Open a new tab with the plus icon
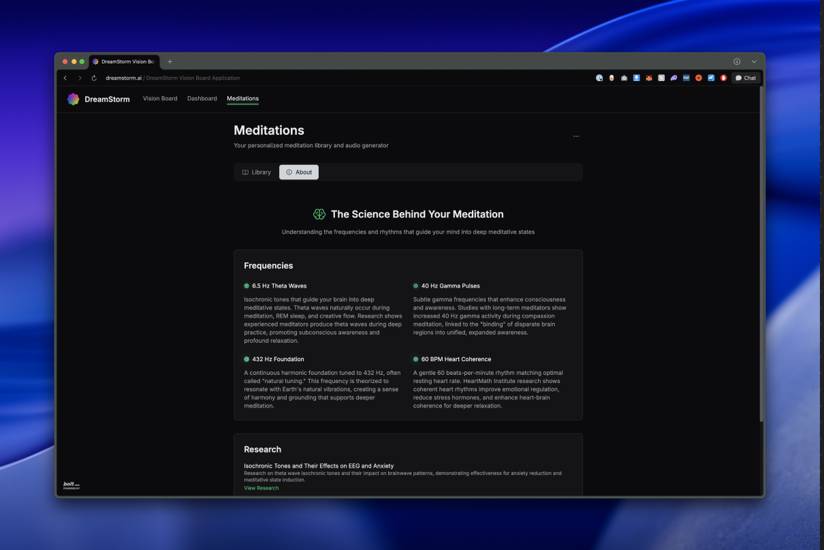This screenshot has height=550, width=824. tap(170, 61)
